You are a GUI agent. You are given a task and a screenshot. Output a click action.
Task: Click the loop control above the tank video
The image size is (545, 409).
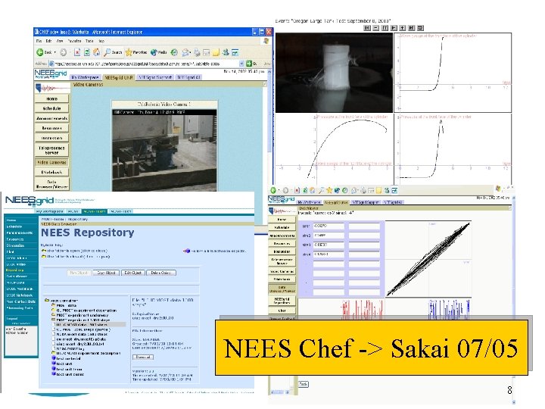pos(420,28)
